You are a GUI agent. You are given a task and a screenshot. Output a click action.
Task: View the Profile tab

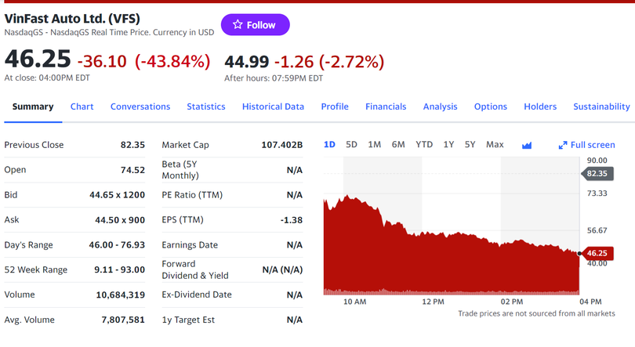(x=335, y=107)
